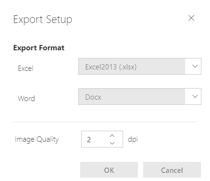
Task: Focus the Image Quality number field
Action: tap(102, 139)
